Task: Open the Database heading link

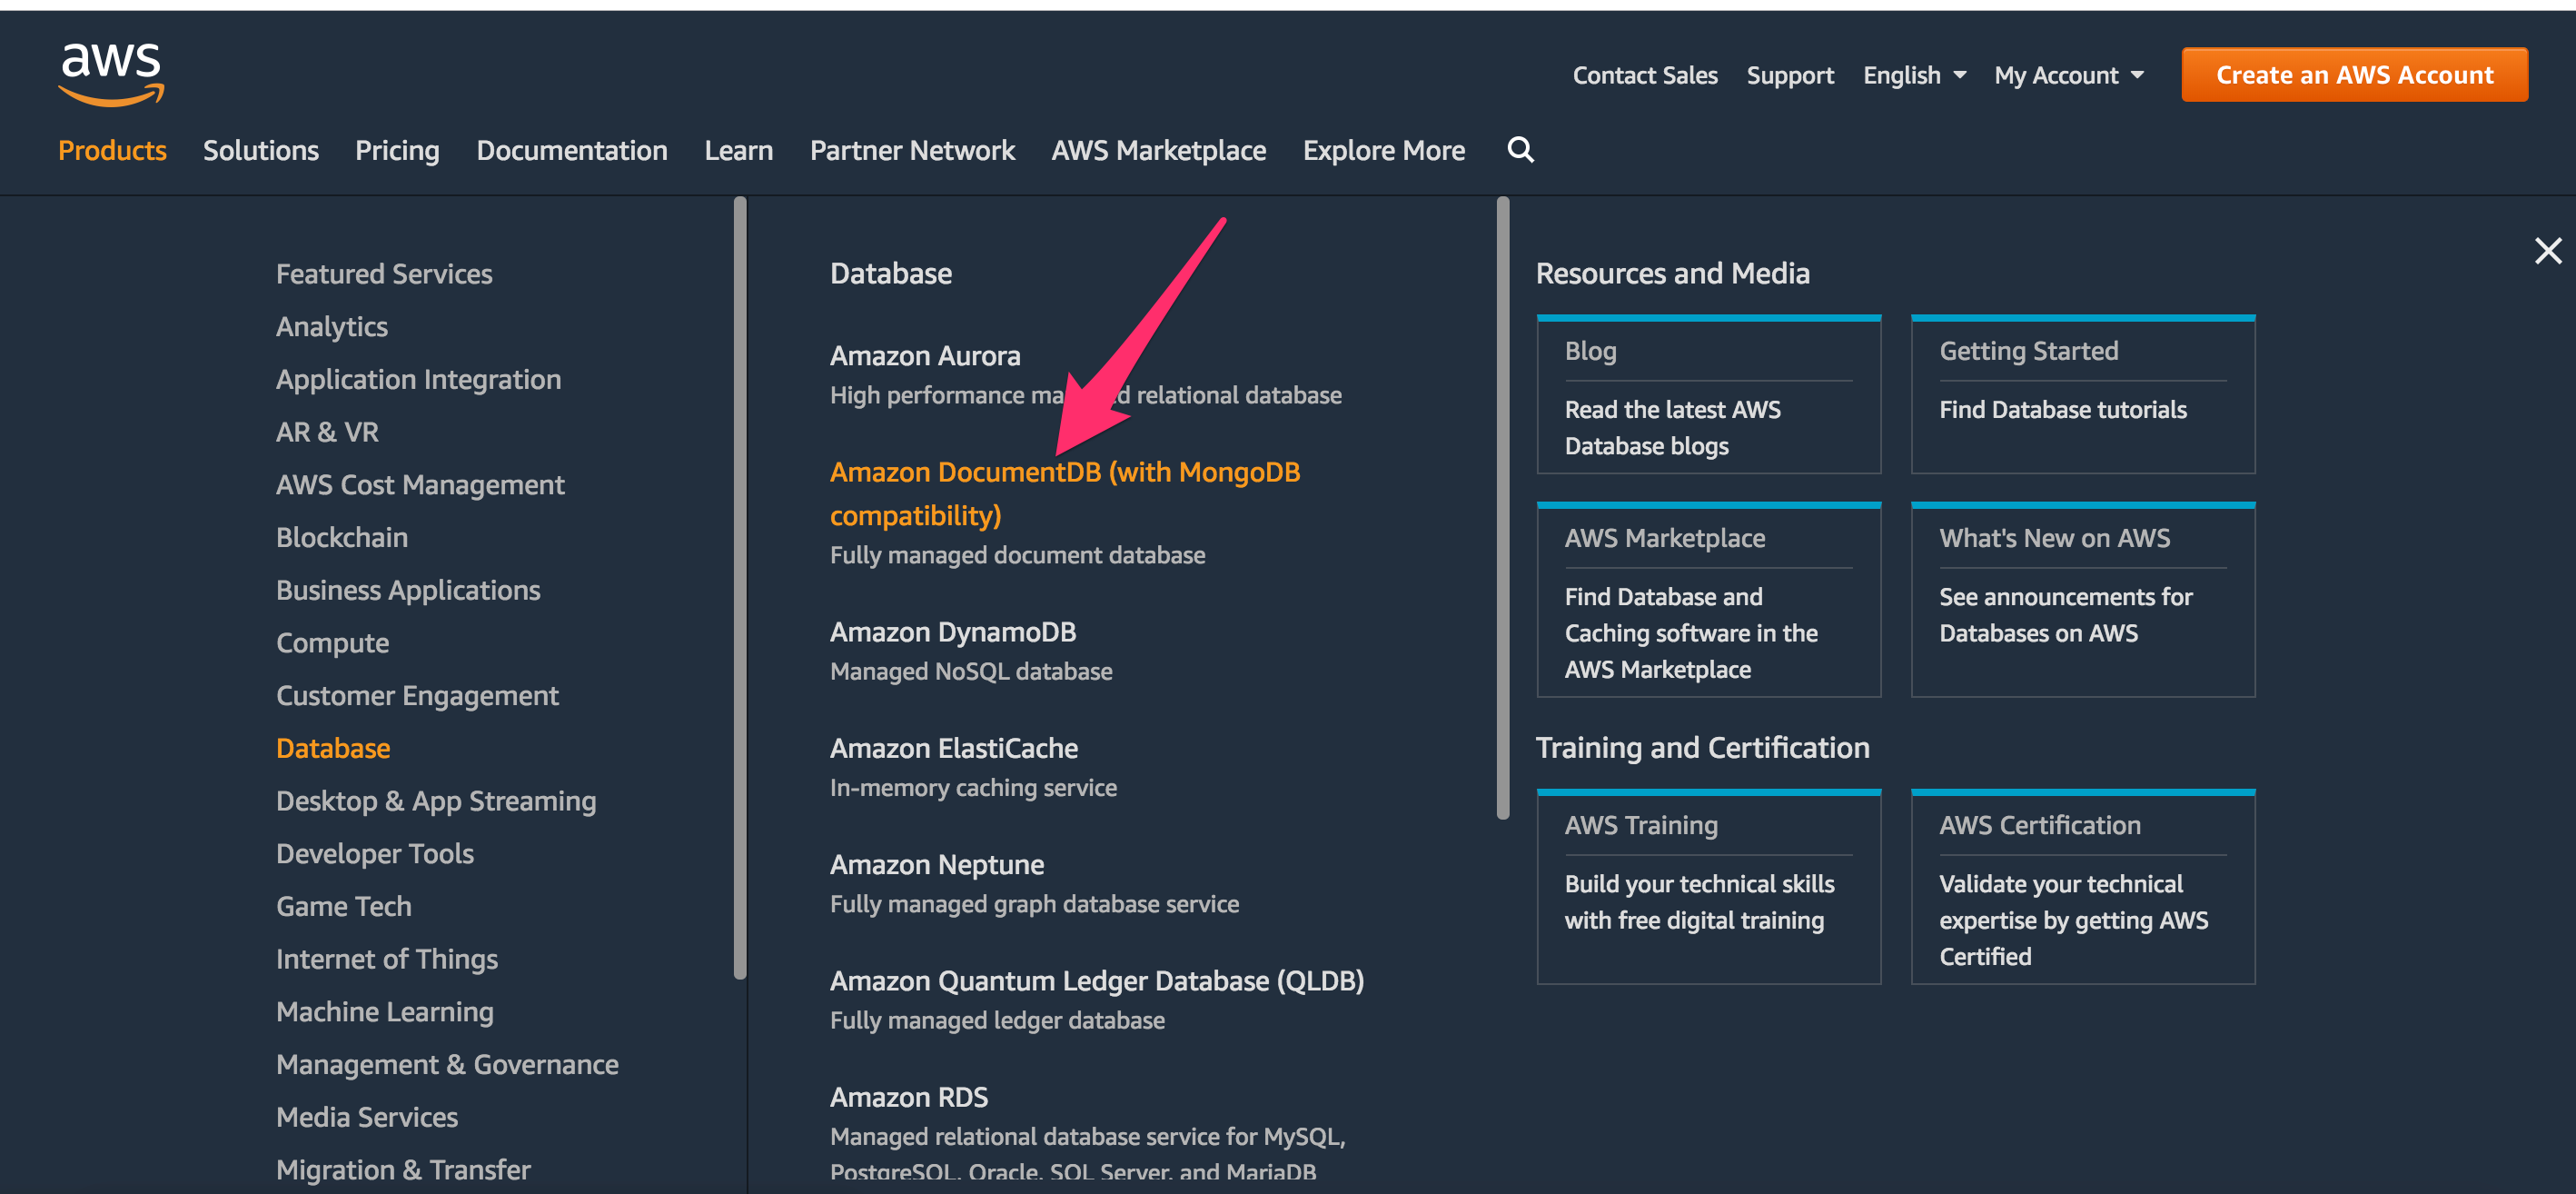Action: pyautogui.click(x=890, y=273)
